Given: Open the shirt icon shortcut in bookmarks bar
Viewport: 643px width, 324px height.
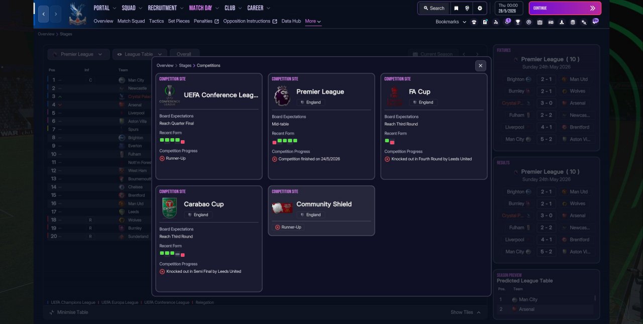Looking at the screenshot, I should pyautogui.click(x=474, y=22).
